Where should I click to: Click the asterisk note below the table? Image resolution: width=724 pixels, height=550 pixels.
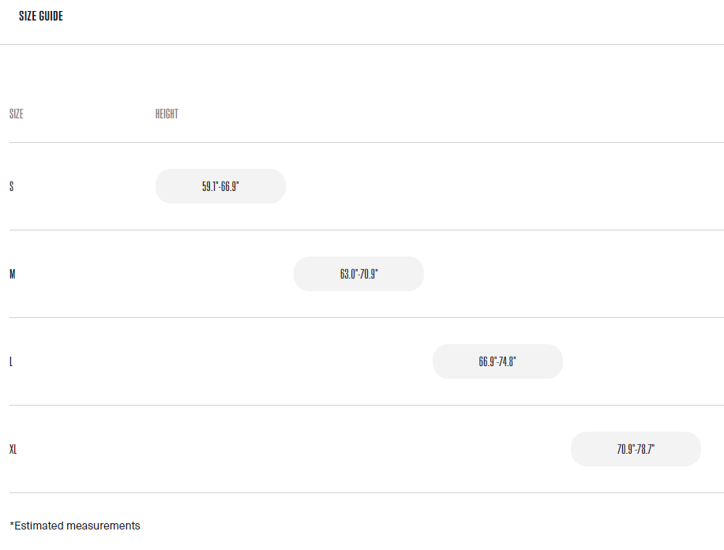click(75, 526)
